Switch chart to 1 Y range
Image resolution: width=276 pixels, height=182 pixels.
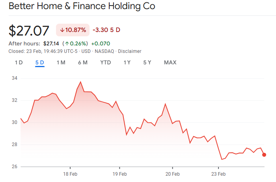point(127,62)
